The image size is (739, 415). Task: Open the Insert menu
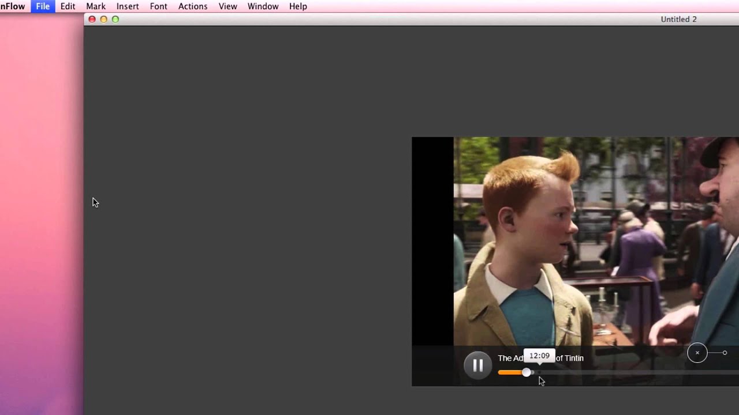(128, 6)
